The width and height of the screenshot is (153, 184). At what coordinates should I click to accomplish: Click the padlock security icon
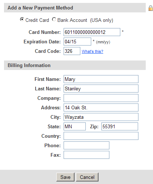click(150, 8)
